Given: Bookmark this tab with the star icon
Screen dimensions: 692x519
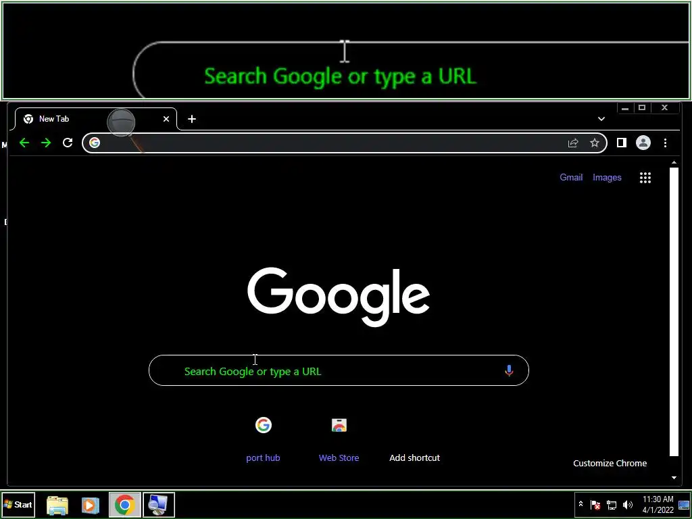Looking at the screenshot, I should [x=595, y=143].
